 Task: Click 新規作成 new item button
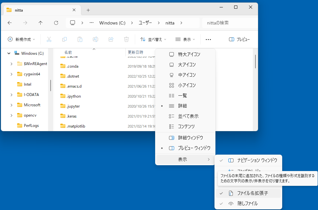21,39
